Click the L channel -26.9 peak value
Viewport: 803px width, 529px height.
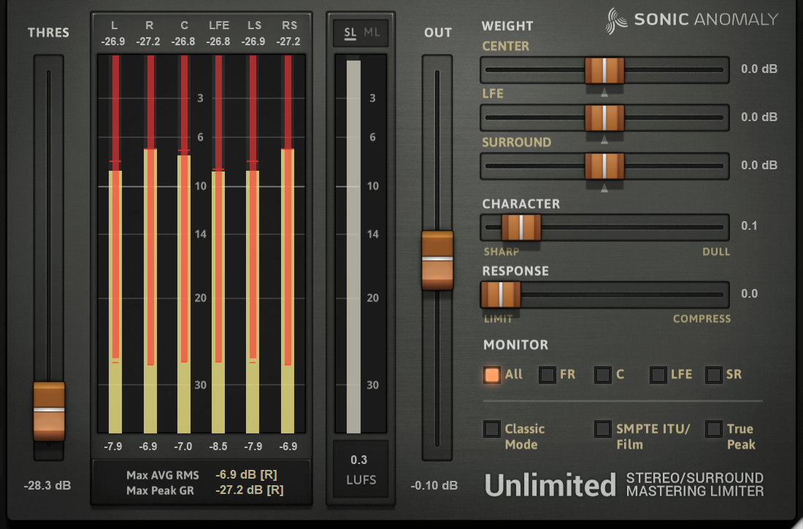(x=113, y=42)
